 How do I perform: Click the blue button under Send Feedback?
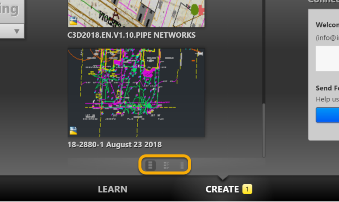[327, 115]
